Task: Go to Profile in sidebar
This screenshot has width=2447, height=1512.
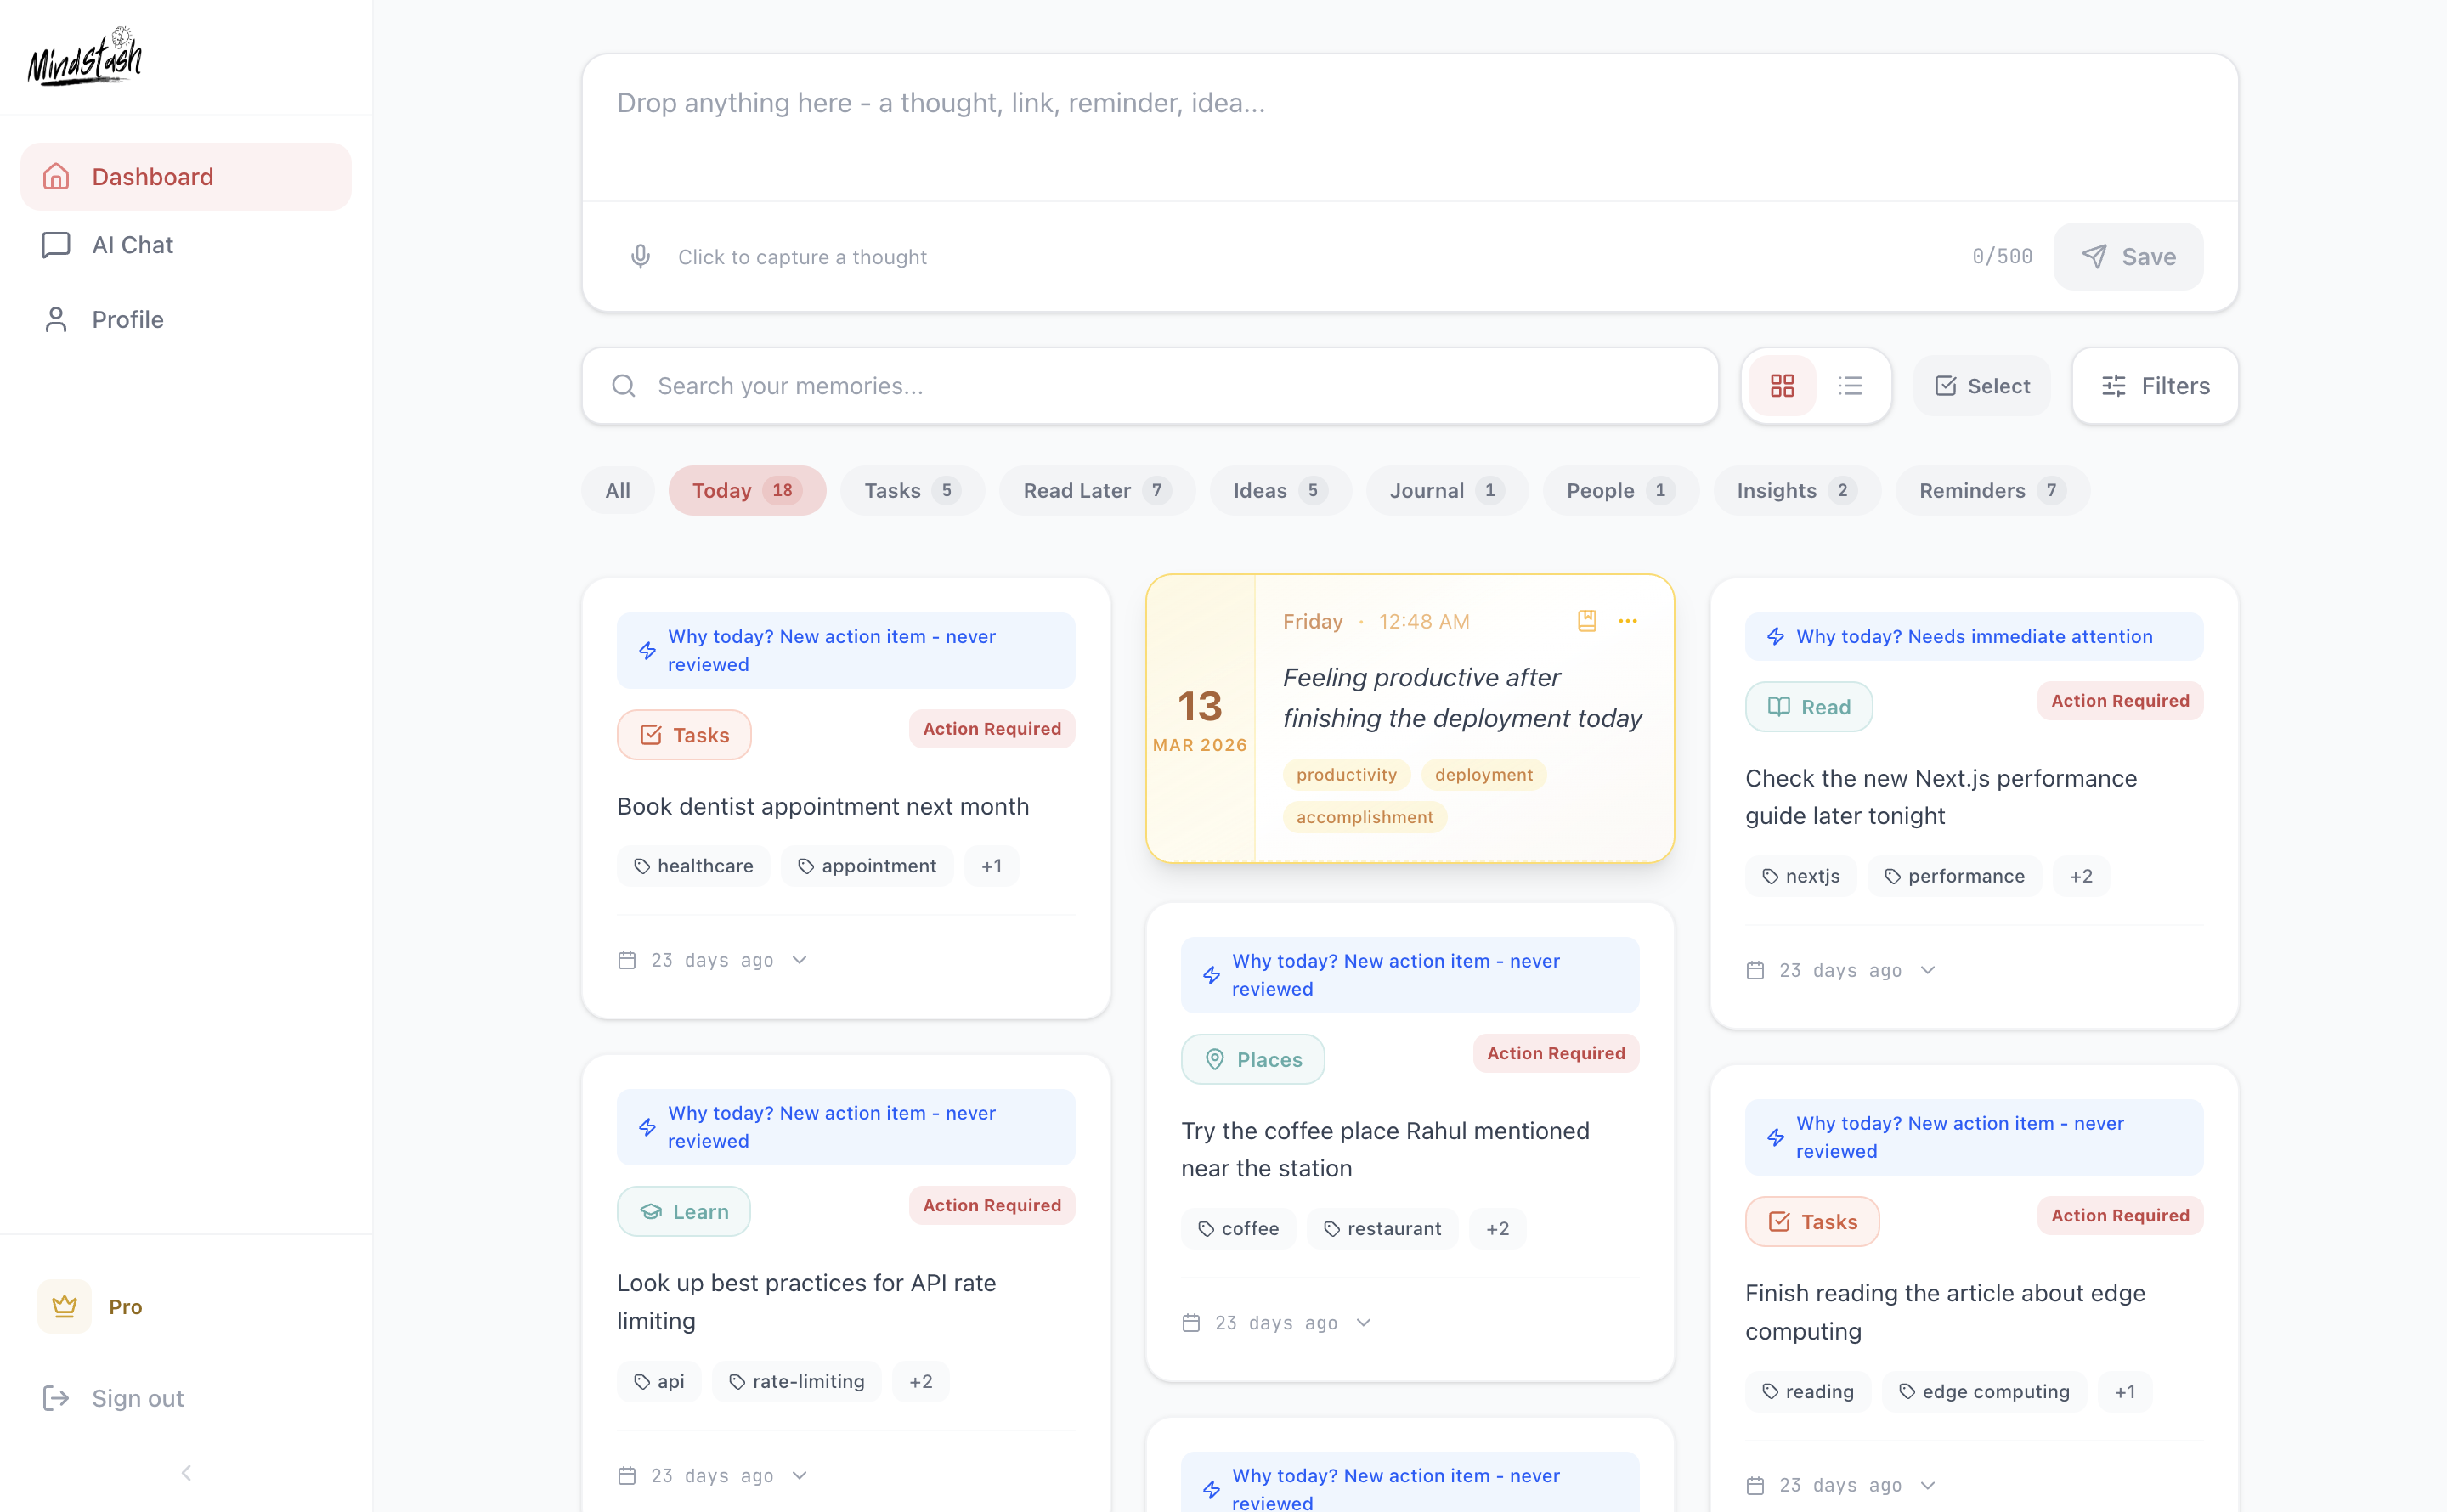Action: [128, 320]
